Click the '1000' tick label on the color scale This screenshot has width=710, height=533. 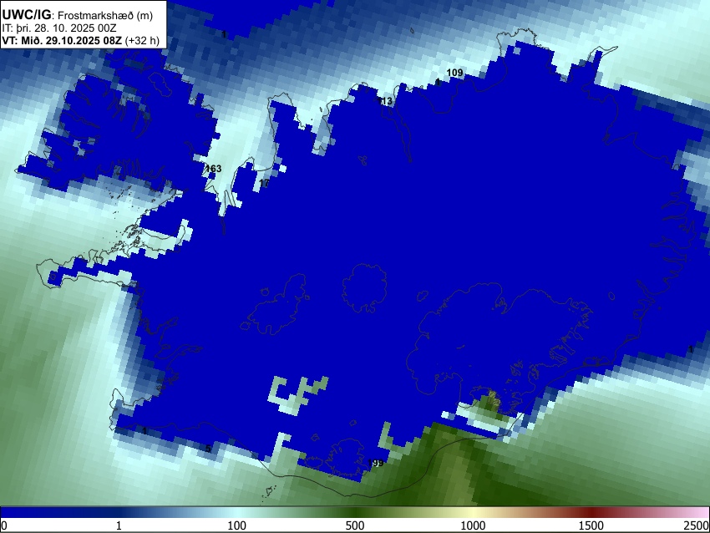[x=473, y=525]
